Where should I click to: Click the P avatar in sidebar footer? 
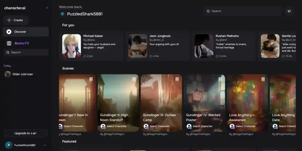pyautogui.click(x=9, y=145)
